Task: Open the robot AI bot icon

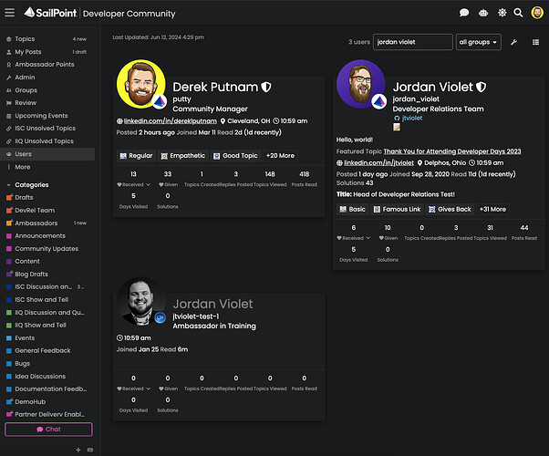Action: coord(483,13)
